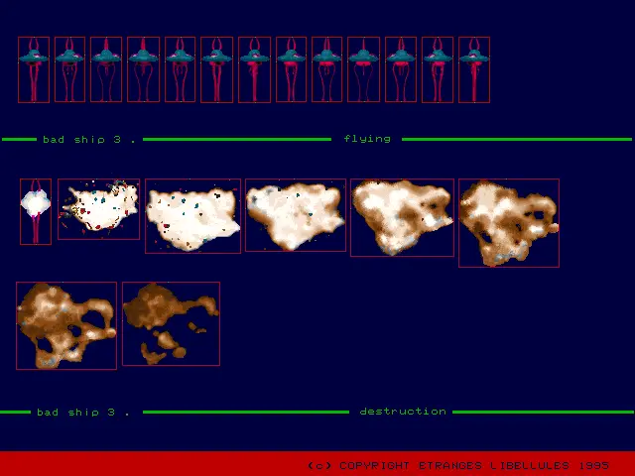This screenshot has height=476, width=635.
Task: Click the "flying" section label
Action: (x=367, y=139)
